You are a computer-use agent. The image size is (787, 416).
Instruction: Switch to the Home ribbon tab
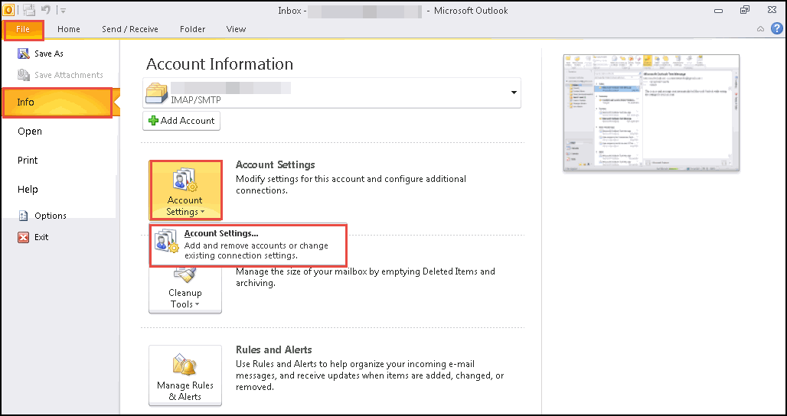[69, 30]
